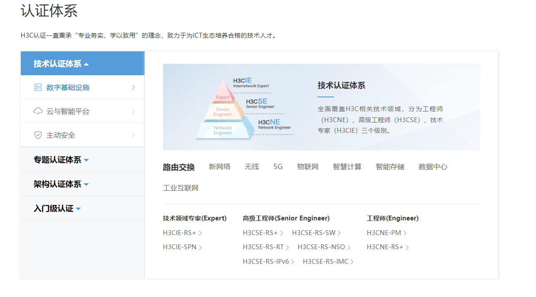The width and height of the screenshot is (536, 297).
Task: Click the 技术领域专家(Expert) column heading
Action: click(x=195, y=218)
